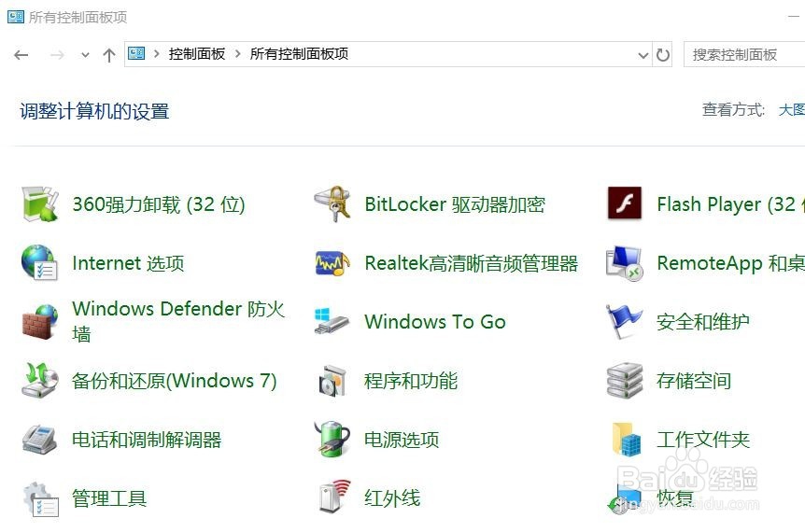Open the 红外线 infrared device icon
This screenshot has width=805, height=532.
coord(333,497)
